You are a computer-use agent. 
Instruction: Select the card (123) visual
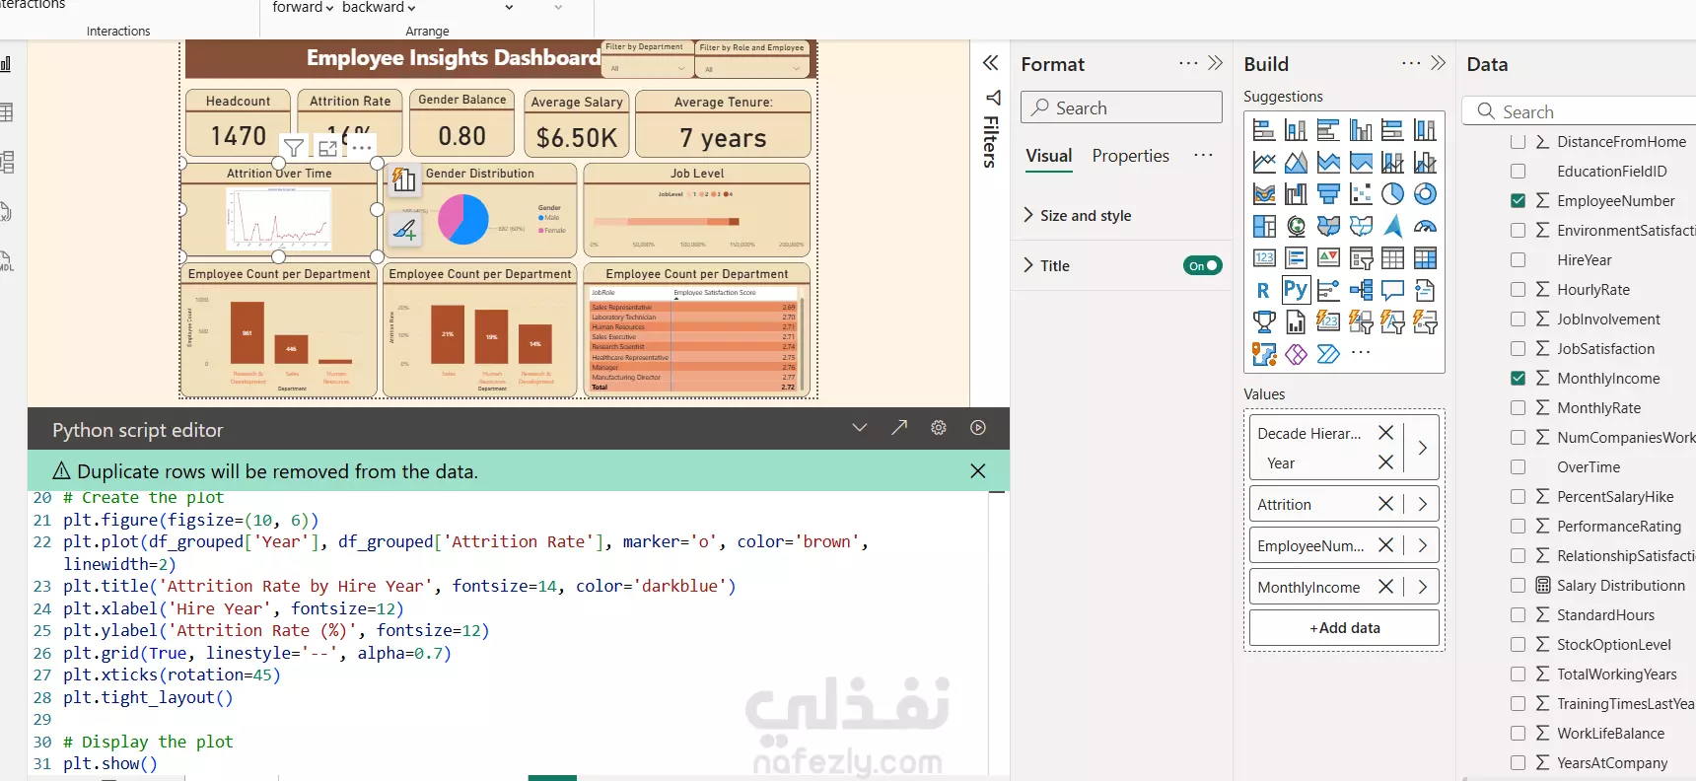1264,258
